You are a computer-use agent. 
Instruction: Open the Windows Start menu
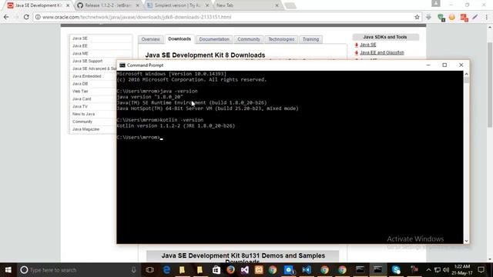click(8, 270)
